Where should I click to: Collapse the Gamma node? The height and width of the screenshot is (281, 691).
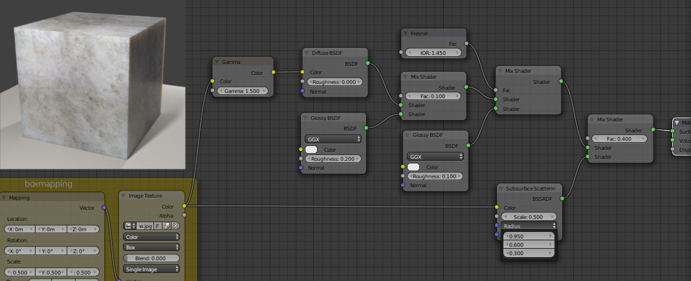click(x=217, y=62)
